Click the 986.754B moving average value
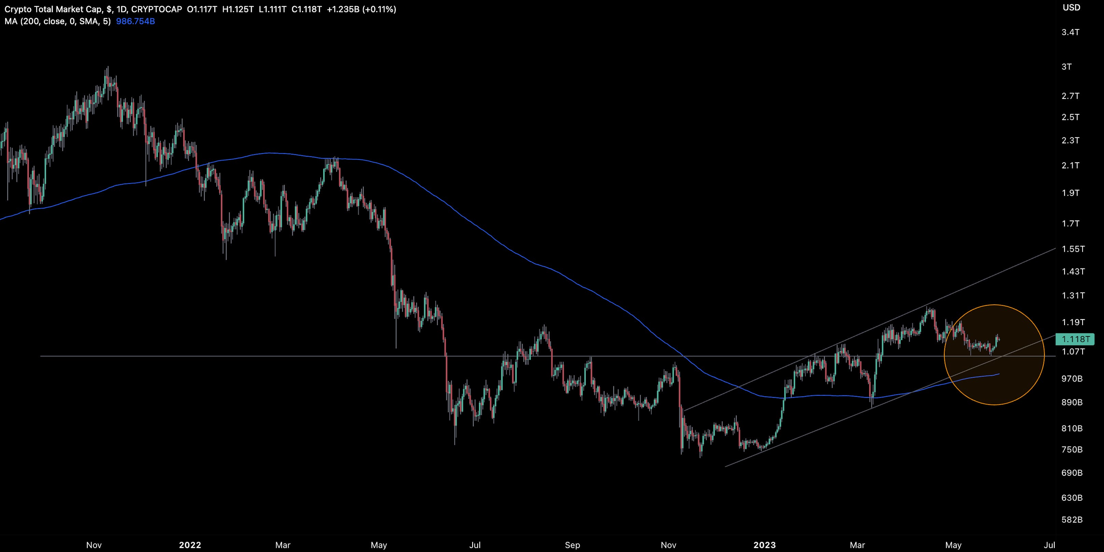 tap(135, 21)
